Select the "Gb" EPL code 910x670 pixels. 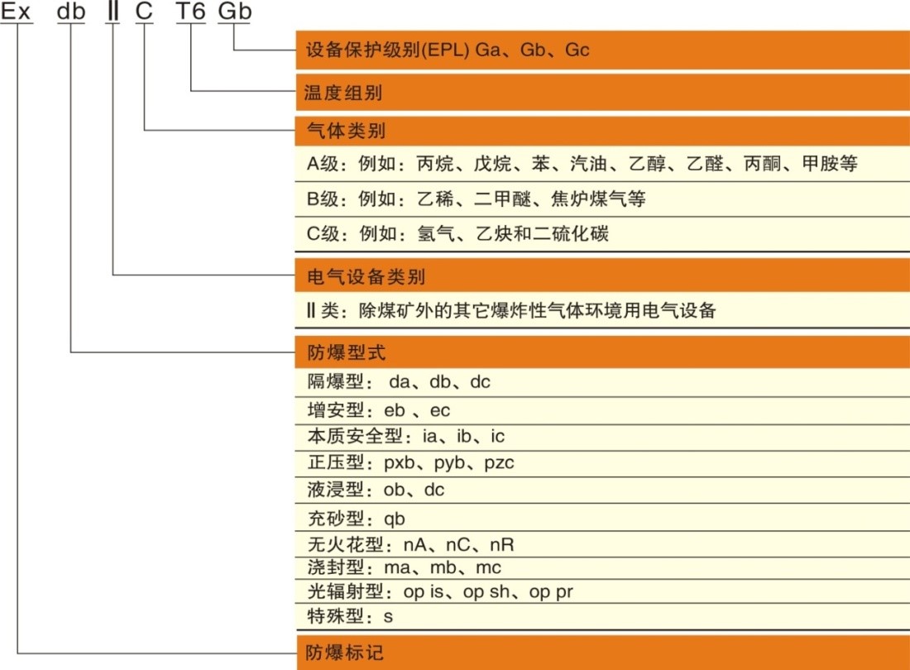pos(234,12)
